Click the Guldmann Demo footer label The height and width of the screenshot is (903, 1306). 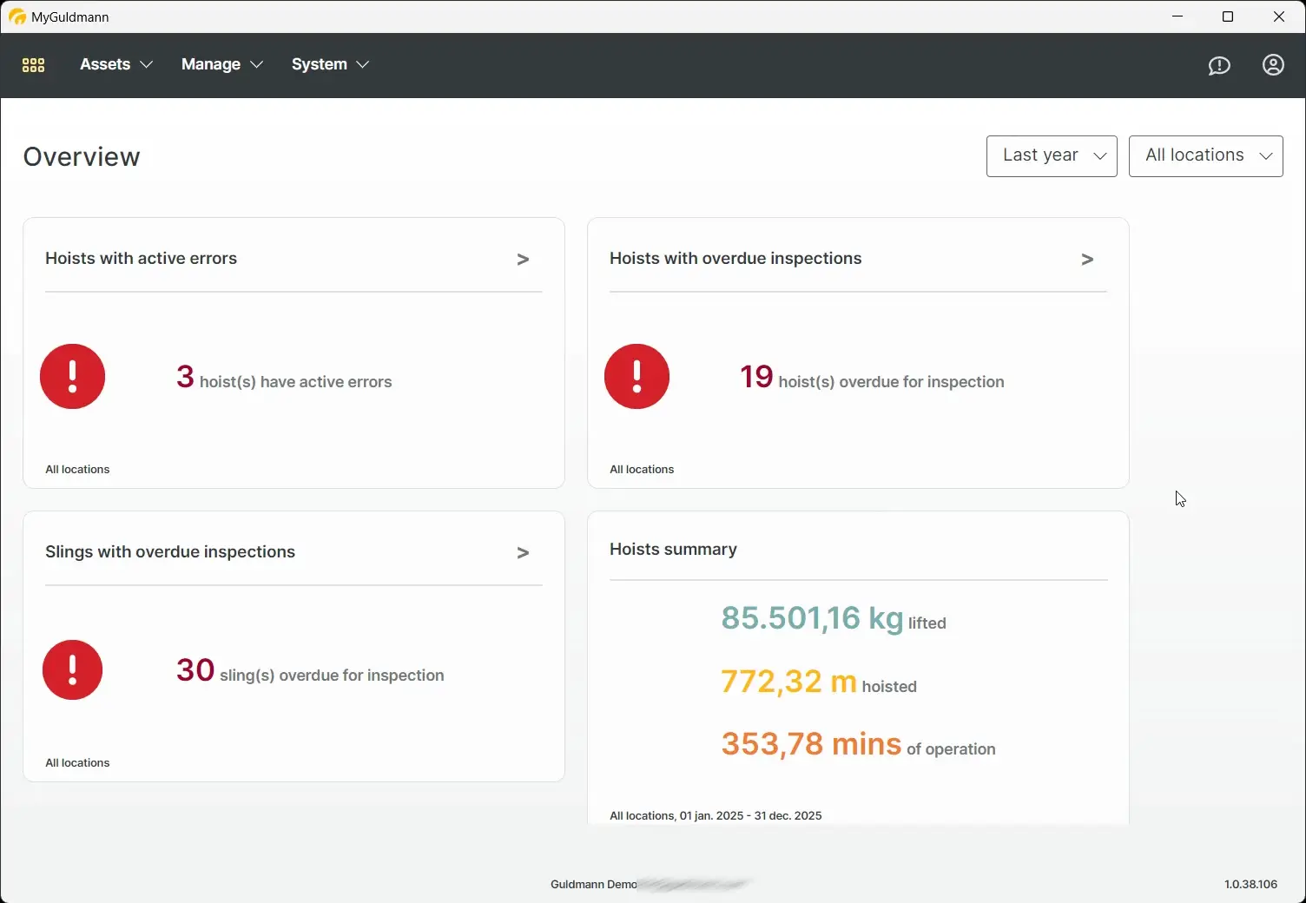(593, 884)
